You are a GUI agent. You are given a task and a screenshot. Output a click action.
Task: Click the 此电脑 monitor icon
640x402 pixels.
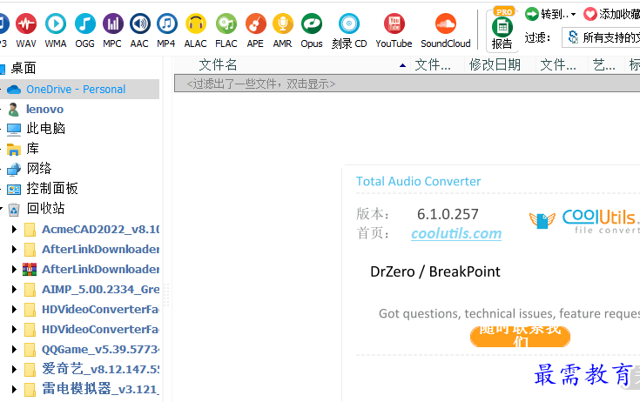point(14,130)
